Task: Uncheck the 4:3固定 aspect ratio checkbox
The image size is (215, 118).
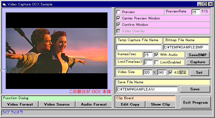Action: (170, 72)
